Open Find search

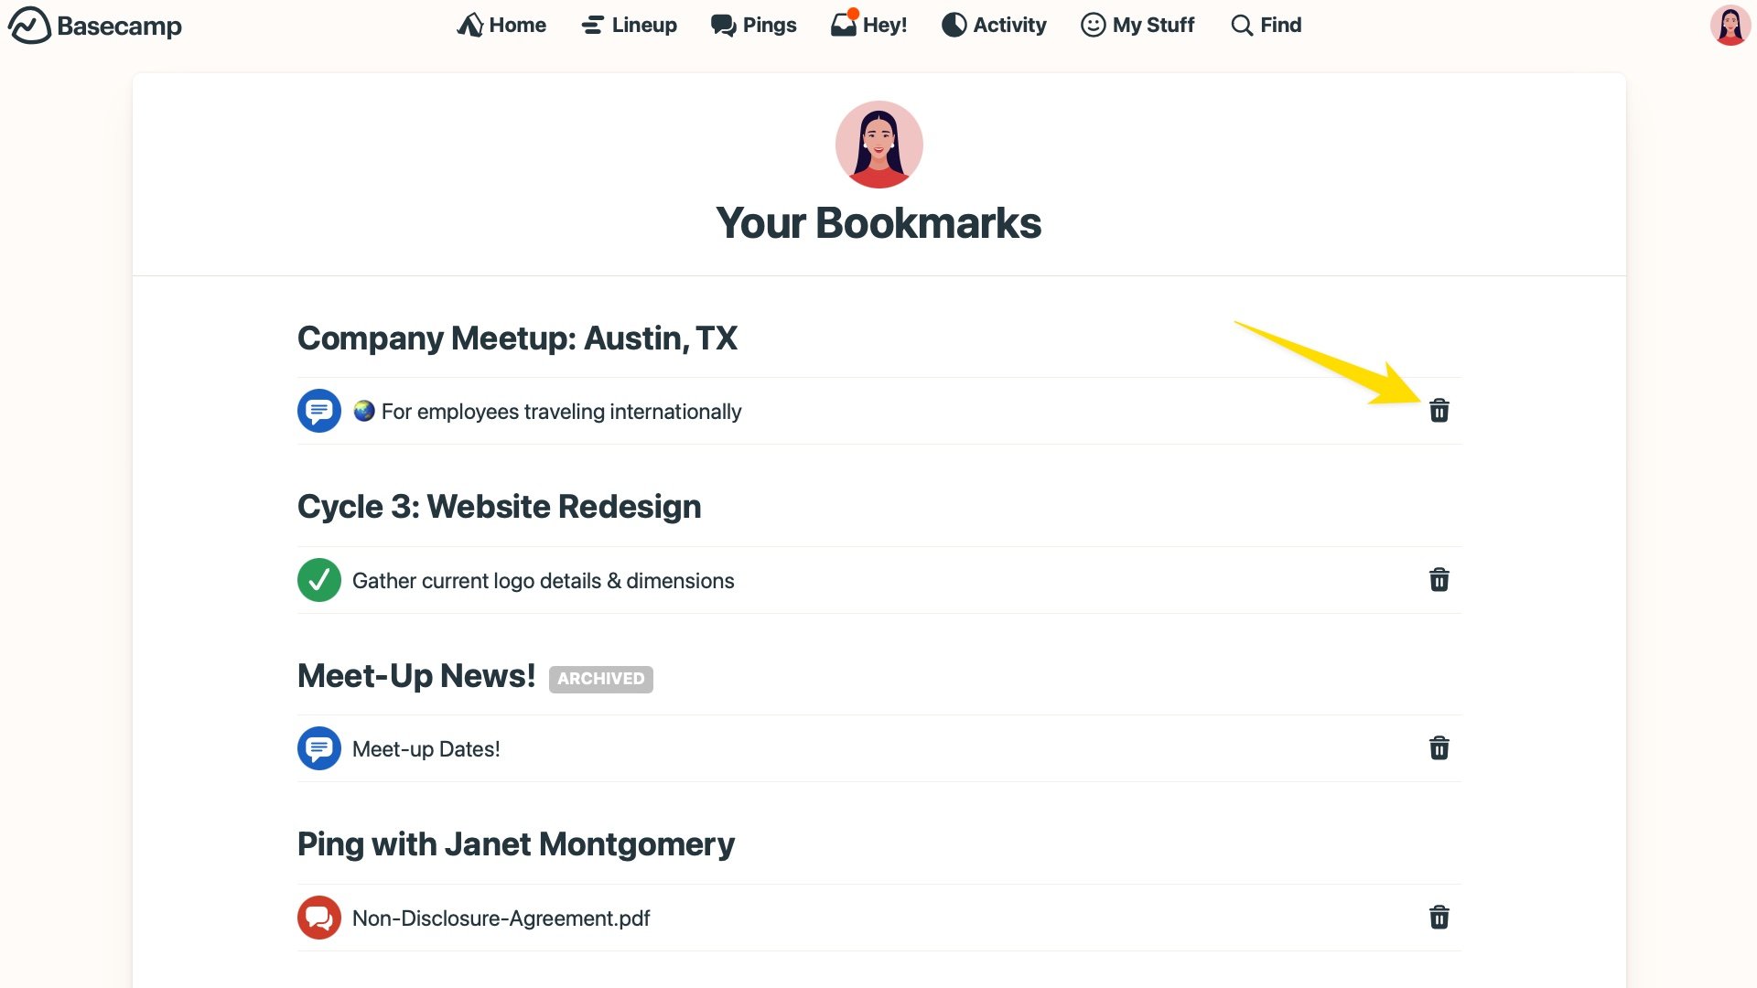(1267, 26)
